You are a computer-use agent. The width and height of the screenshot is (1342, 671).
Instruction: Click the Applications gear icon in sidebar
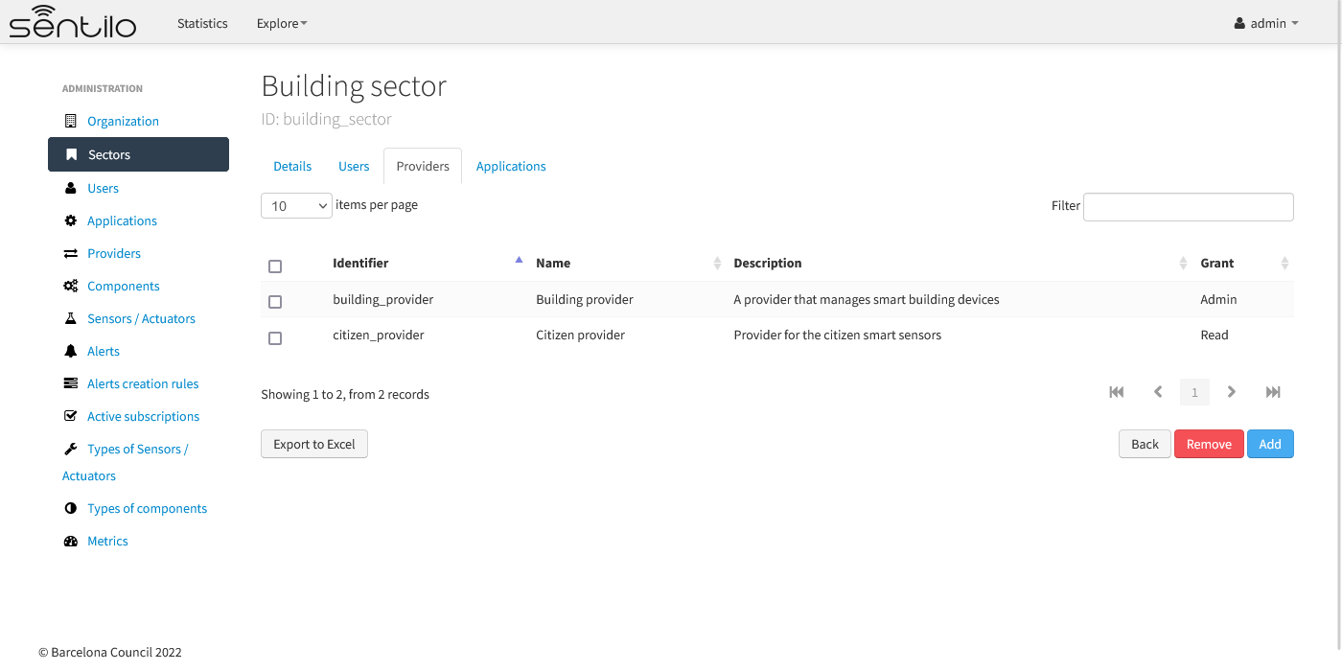tap(70, 220)
